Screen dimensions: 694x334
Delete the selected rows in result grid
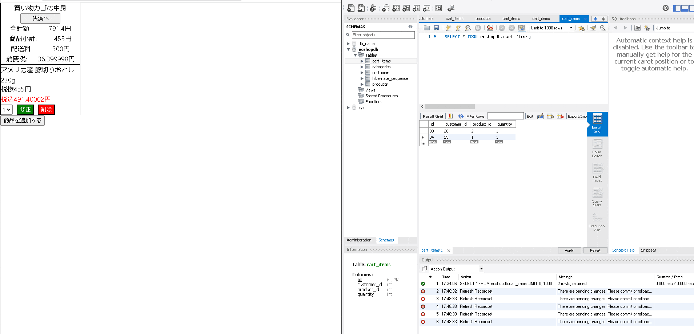(x=560, y=116)
